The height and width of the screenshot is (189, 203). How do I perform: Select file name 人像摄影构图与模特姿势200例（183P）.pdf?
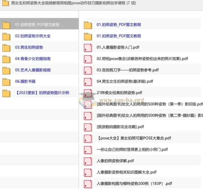point(134,184)
